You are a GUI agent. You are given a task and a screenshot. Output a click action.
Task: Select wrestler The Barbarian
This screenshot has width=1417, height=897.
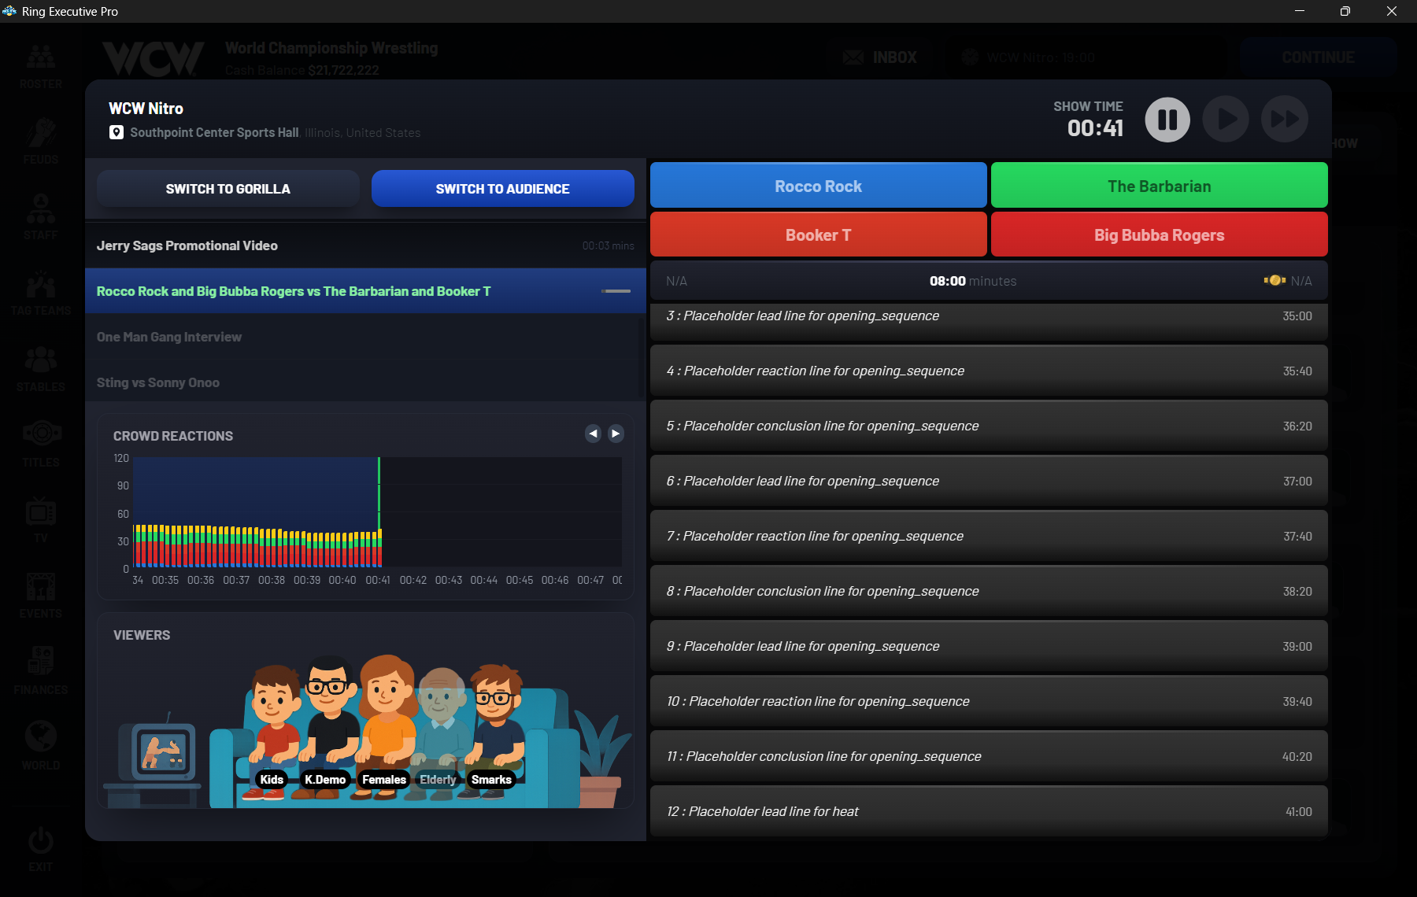tap(1159, 186)
